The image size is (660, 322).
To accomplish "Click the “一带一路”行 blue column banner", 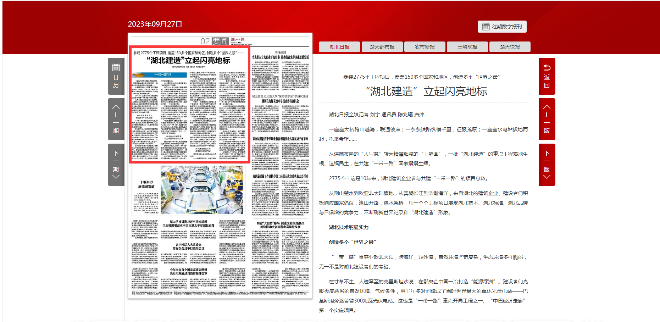I will click(159, 75).
